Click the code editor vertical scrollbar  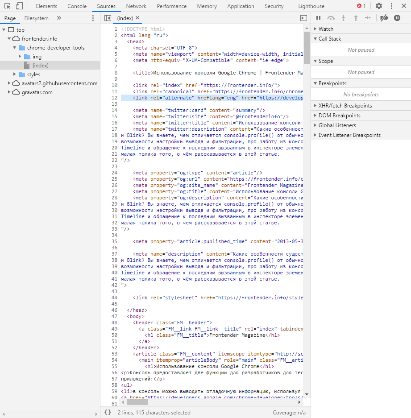click(x=307, y=49)
